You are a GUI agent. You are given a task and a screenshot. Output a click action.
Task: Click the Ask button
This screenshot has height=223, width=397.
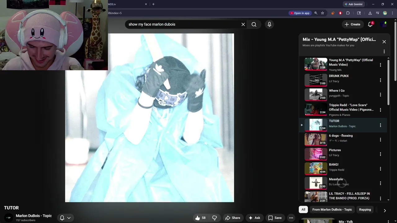[x=254, y=218]
